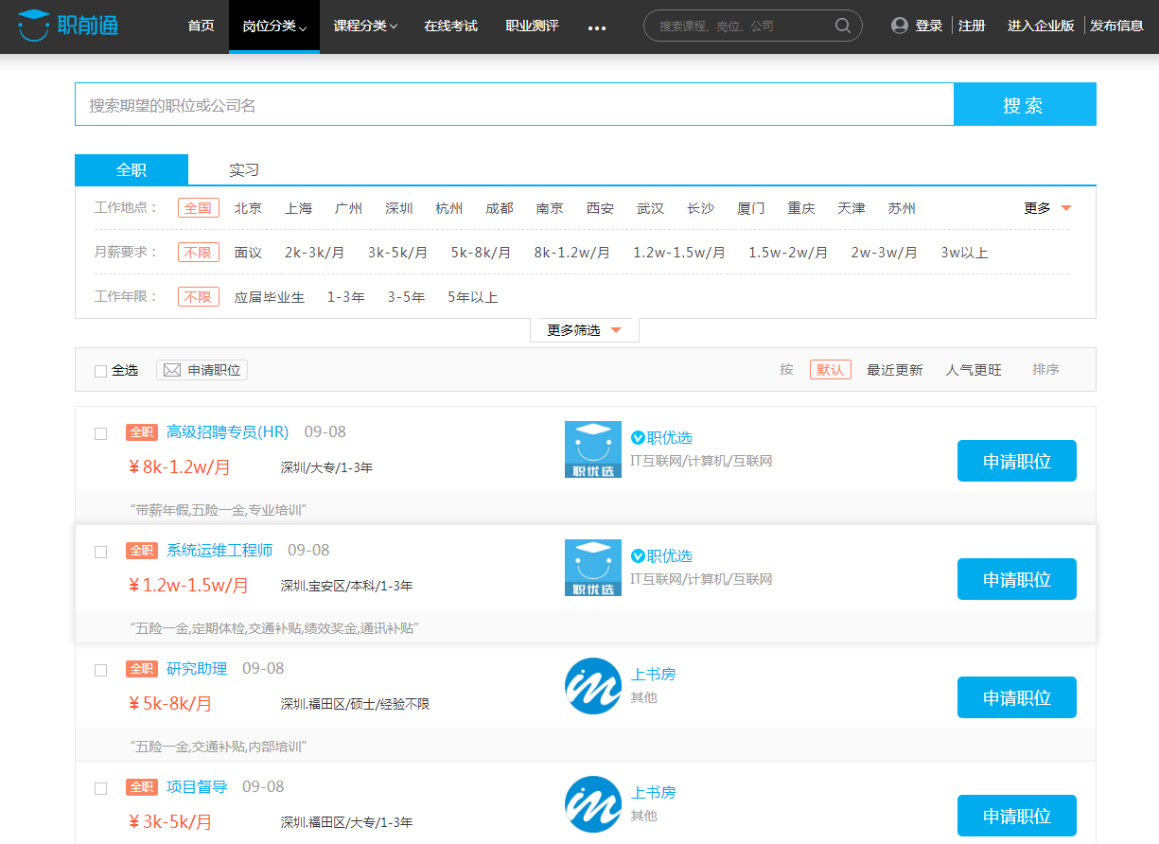Viewport: 1159px width, 844px height.
Task: Open 课程分类 dropdown menu
Action: click(365, 26)
